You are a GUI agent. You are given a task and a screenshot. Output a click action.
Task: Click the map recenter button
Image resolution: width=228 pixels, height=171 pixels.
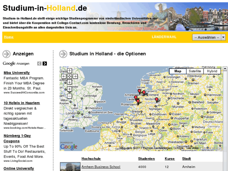click(70, 76)
